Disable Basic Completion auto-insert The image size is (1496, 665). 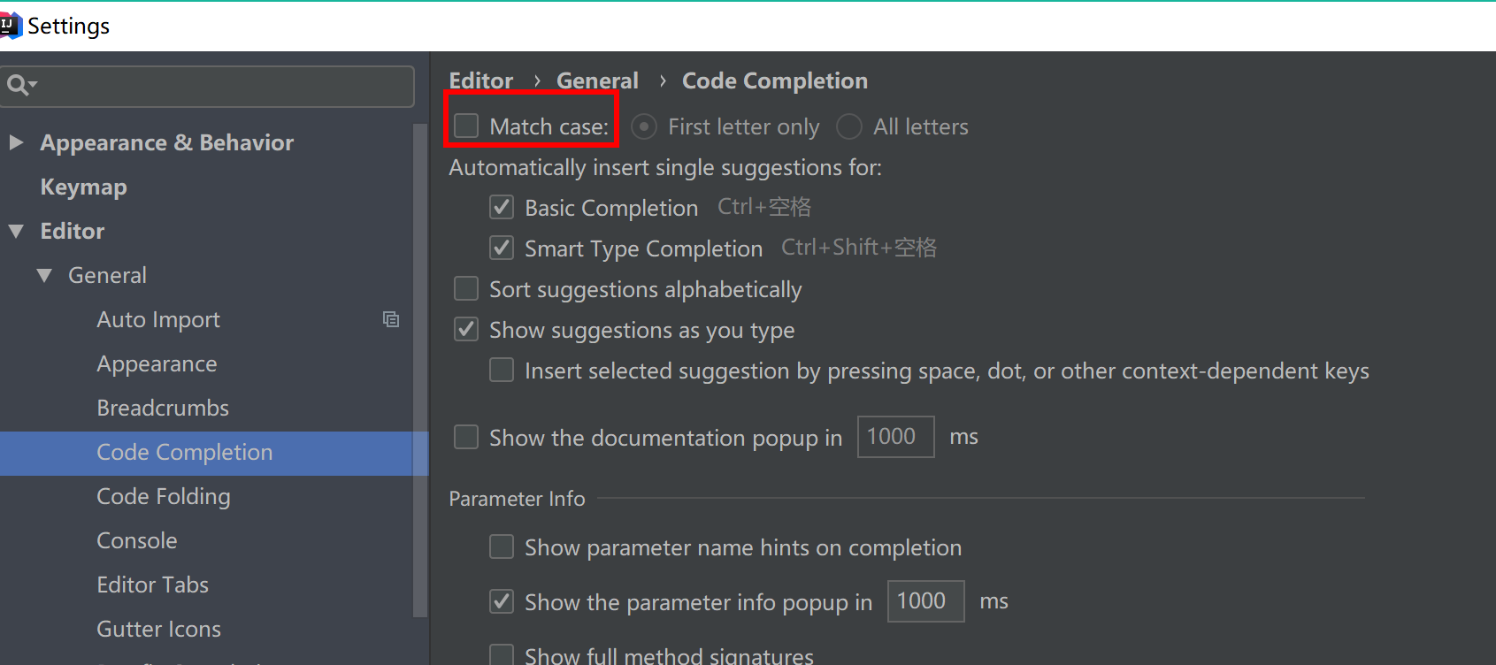(502, 207)
